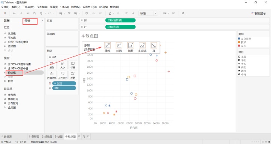Image resolution: width=271 pixels, height=144 pixels.
Task: Click the 地区 pill on the marks card
Action: pyautogui.click(x=64, y=88)
